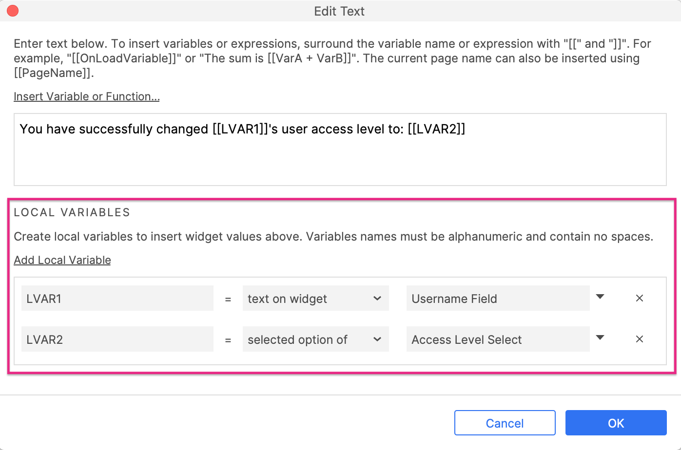Open widget list beside Access Level Select
Viewport: 681px width, 450px height.
click(x=600, y=338)
